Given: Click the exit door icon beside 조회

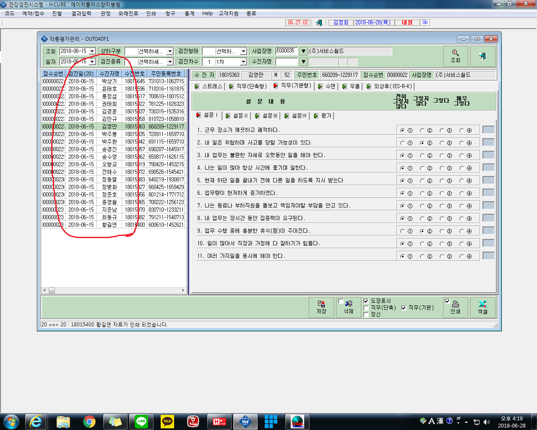Looking at the screenshot, I should coord(483,56).
